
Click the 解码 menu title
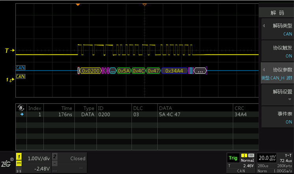(x=277, y=13)
